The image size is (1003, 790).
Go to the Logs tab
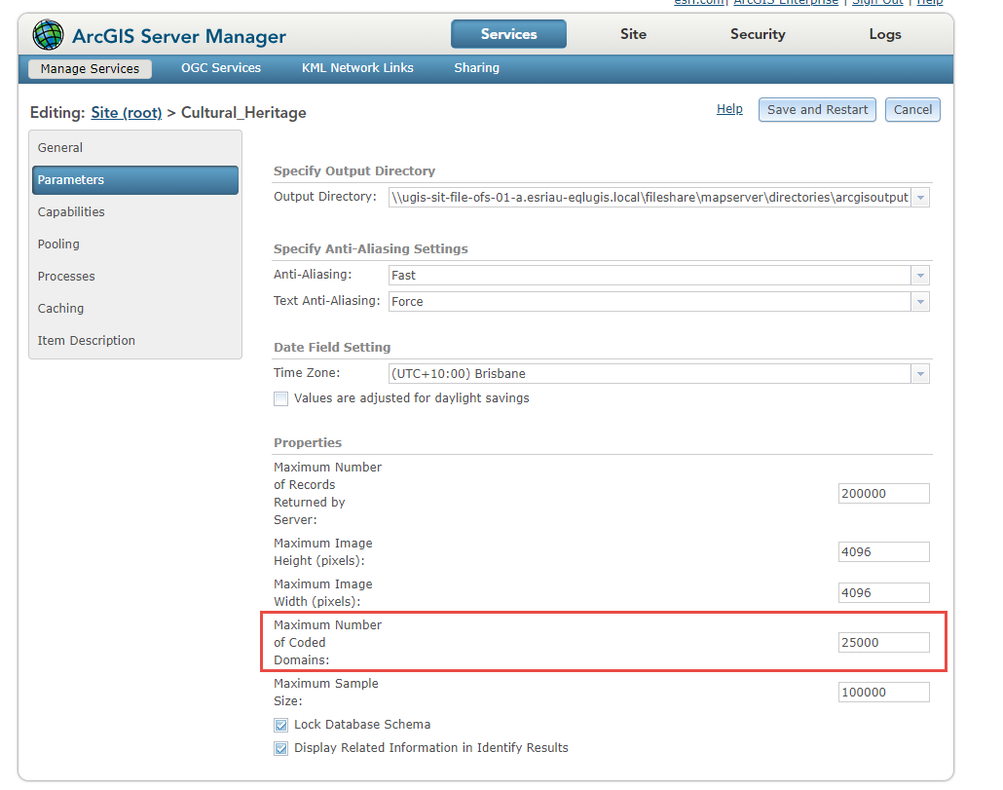click(x=885, y=34)
